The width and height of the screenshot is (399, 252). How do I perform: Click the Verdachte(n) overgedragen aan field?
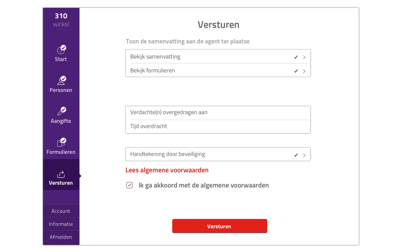tap(218, 113)
